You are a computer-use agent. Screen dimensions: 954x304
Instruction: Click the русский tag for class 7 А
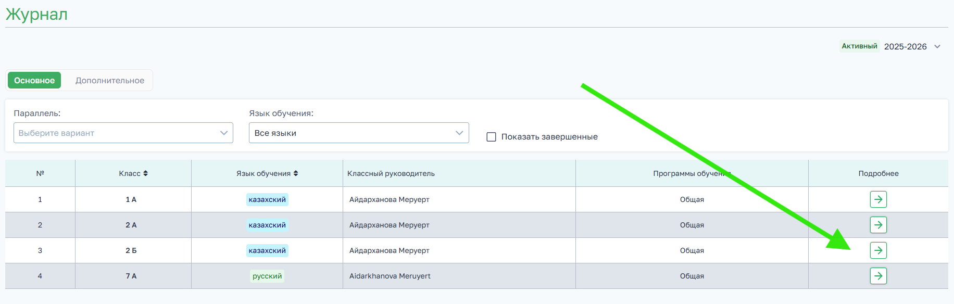coord(267,276)
